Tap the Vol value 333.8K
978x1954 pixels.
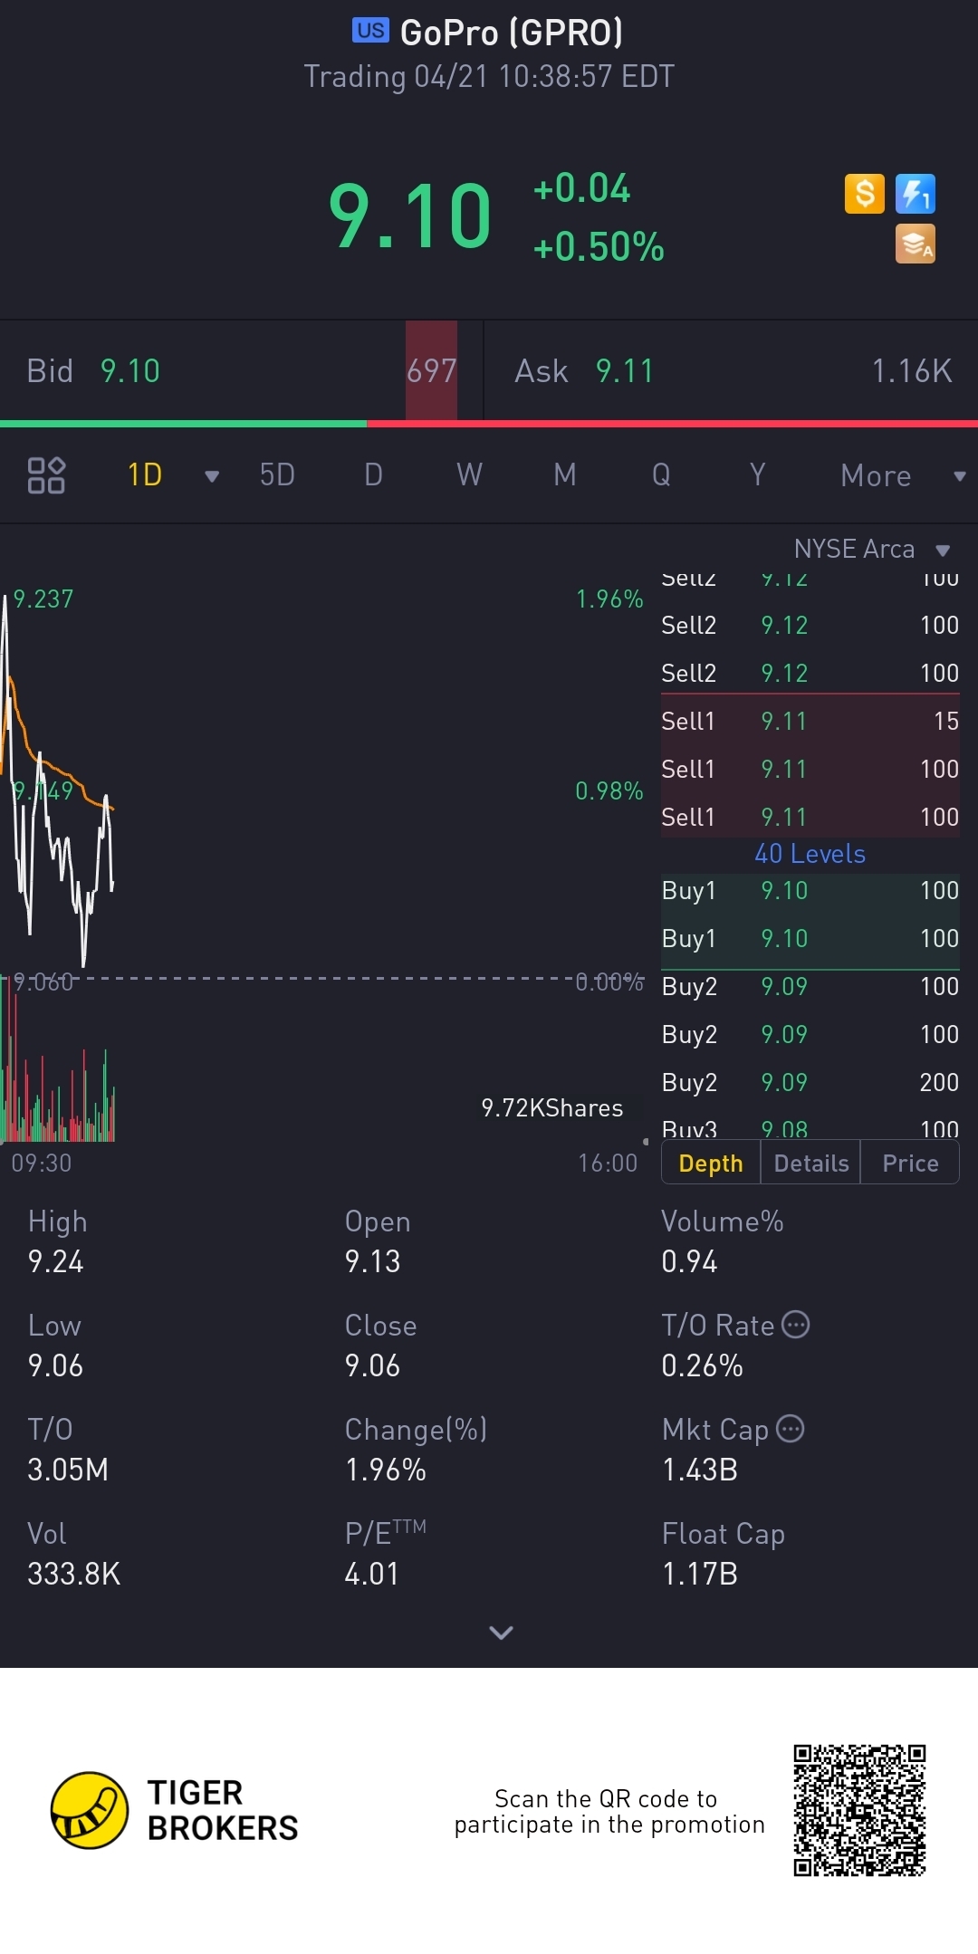(x=74, y=1574)
